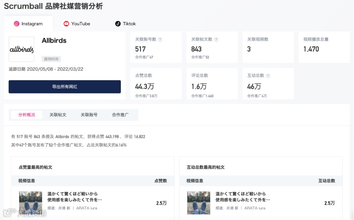Viewport: 354px width, 220px height.
Task: Click the ARATA iura channel in 互动总数最高的帖文
Action: [x=255, y=208]
